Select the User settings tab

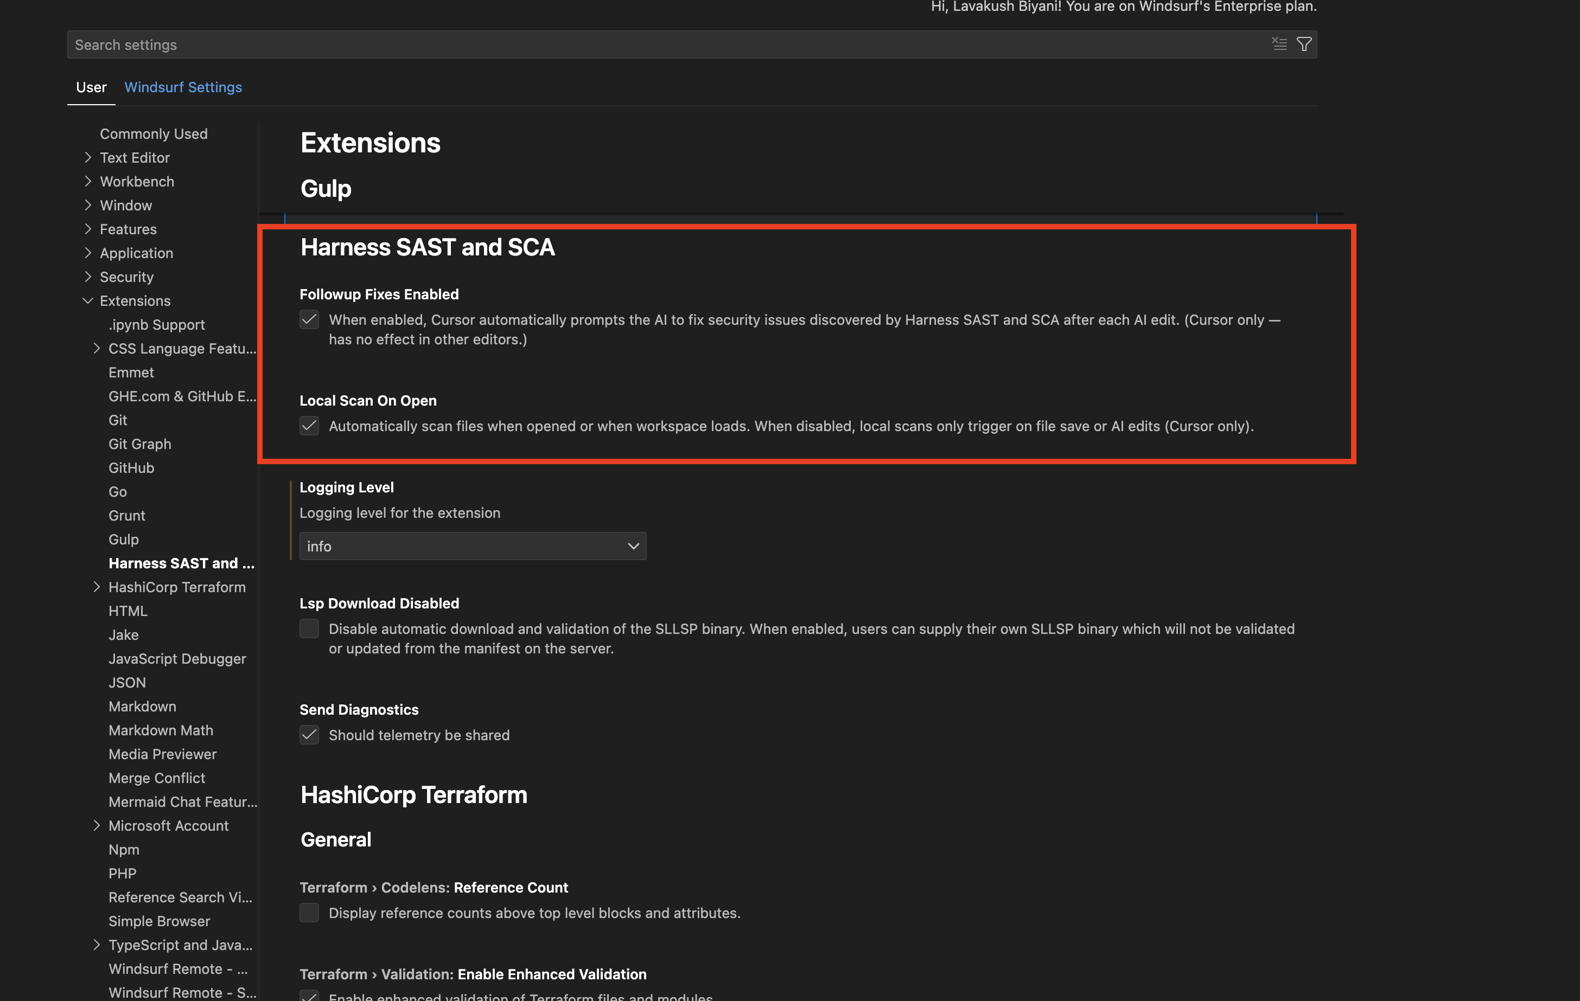pyautogui.click(x=91, y=87)
